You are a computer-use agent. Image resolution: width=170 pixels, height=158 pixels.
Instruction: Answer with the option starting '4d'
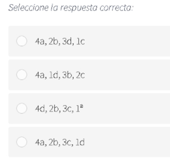[x=22, y=108]
